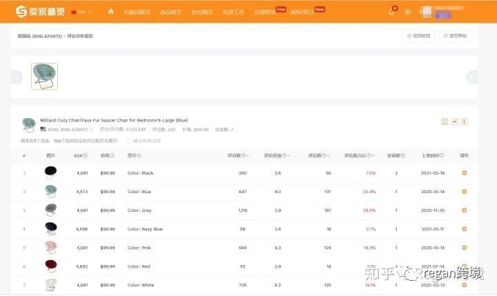
Task: Toggle the show all variants checkbox
Action: [129, 140]
